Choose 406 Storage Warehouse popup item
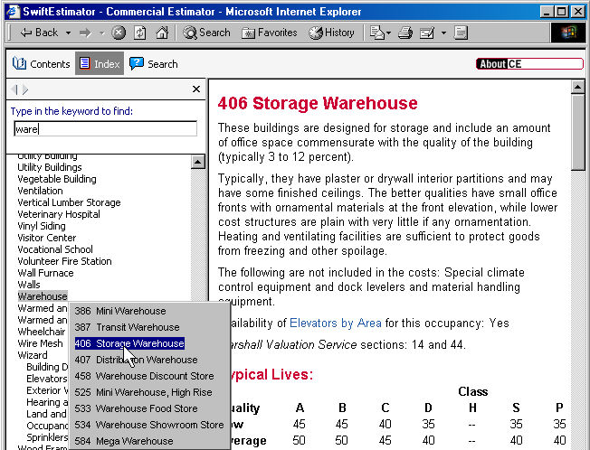The height and width of the screenshot is (450, 590). tap(129, 343)
